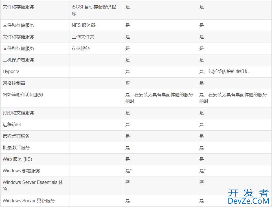This screenshot has width=272, height=207.
Task: Select '文件和存储服务' in the iSCSI row
Action: click(x=18, y=7)
